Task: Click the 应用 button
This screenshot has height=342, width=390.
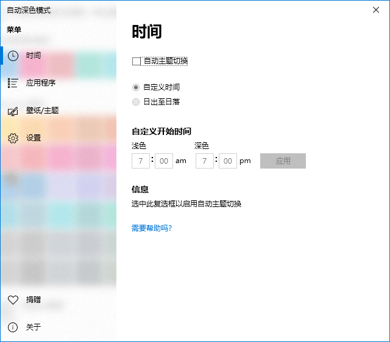Action: (283, 161)
